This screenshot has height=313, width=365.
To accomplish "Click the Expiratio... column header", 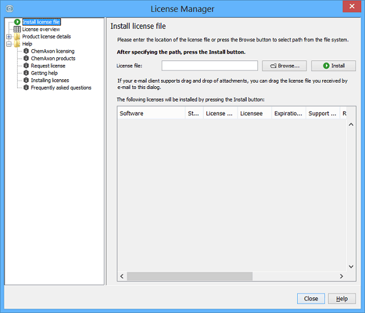I will (x=289, y=113).
